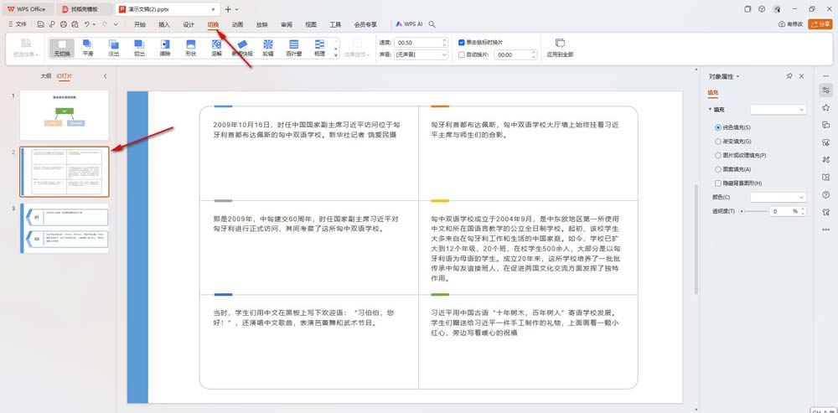Collapse the 填充 section triangle

(x=710, y=110)
